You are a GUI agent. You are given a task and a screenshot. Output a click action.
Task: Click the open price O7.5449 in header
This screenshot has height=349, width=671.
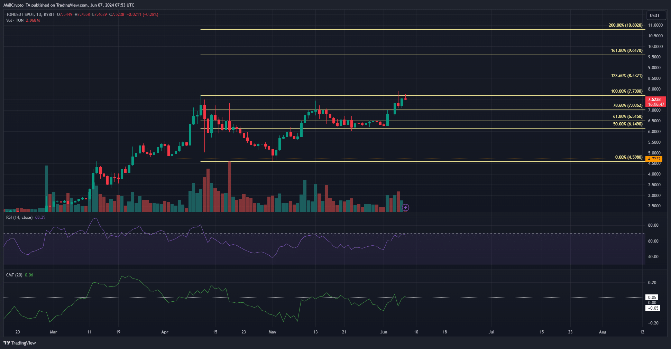tap(65, 15)
